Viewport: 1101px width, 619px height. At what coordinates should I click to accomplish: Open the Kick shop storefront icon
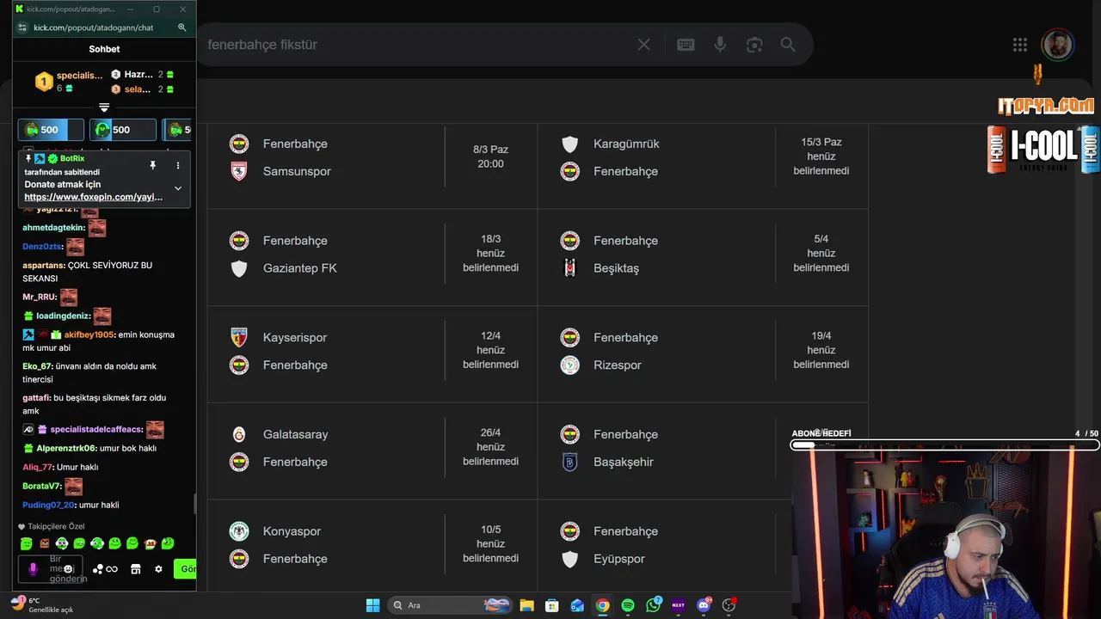point(135,569)
